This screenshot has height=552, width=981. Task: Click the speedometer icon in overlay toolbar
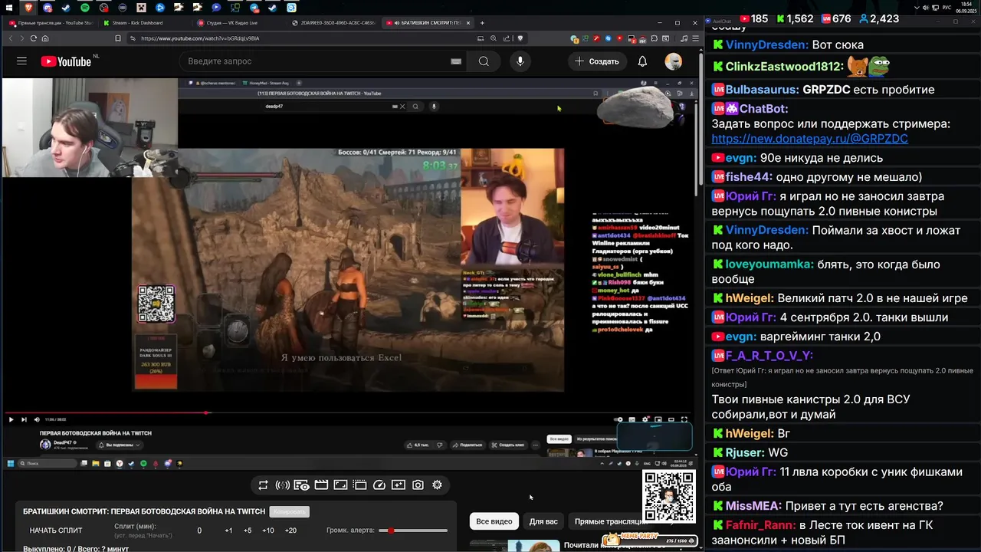coord(379,485)
